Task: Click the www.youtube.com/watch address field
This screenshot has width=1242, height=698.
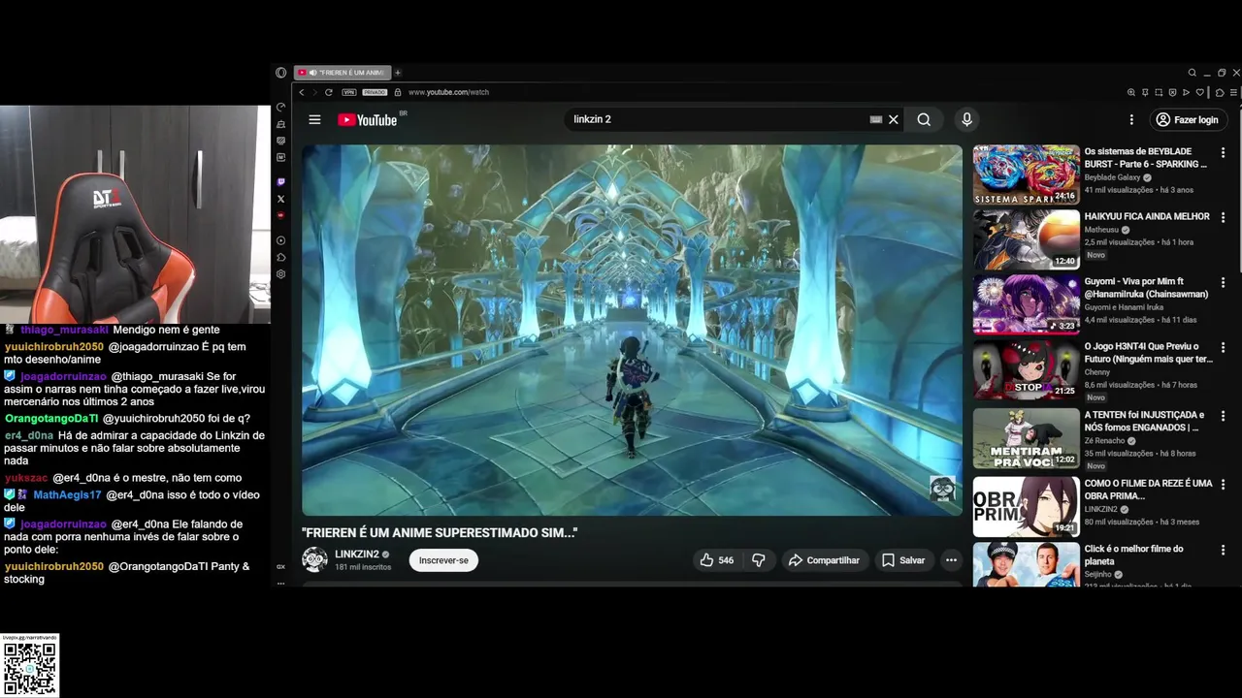Action: pyautogui.click(x=448, y=92)
